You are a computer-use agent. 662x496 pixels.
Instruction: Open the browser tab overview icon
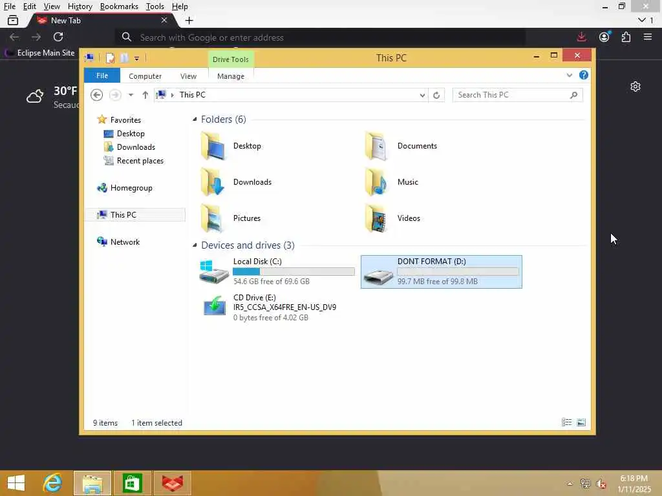pos(13,20)
